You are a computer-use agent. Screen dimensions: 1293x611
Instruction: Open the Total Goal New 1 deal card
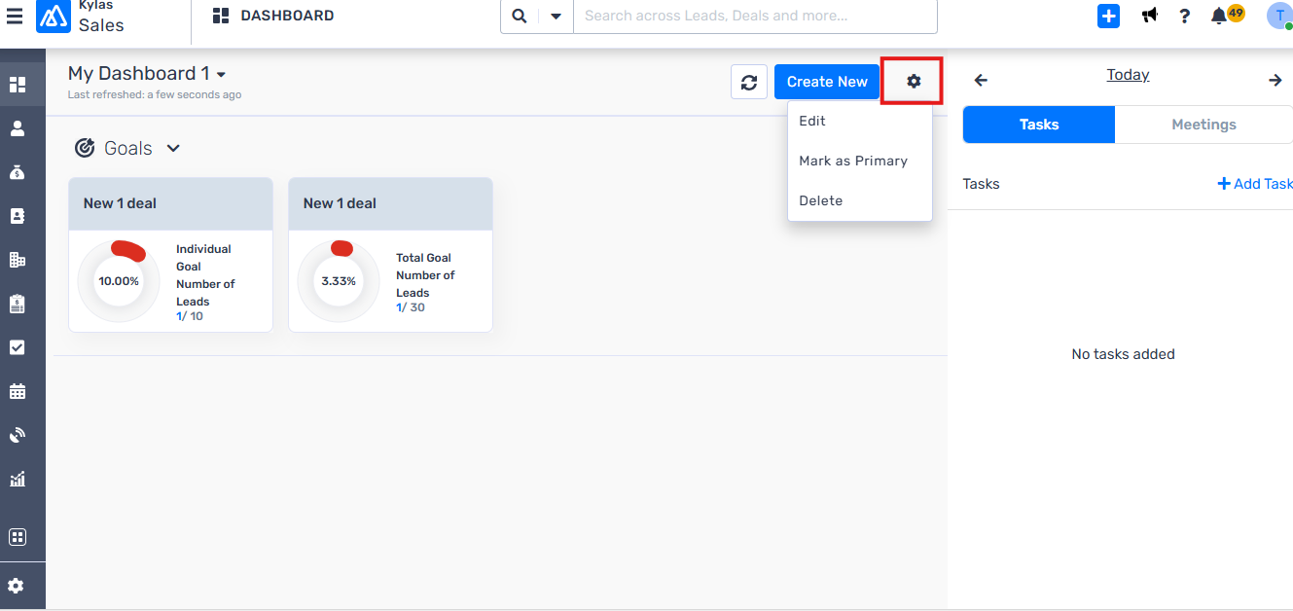coord(390,255)
